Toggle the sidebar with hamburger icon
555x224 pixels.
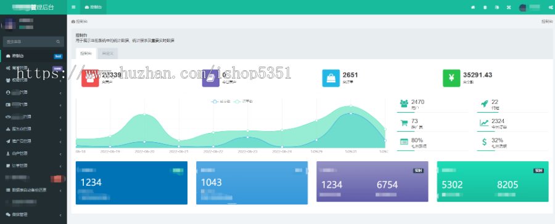pyautogui.click(x=73, y=7)
